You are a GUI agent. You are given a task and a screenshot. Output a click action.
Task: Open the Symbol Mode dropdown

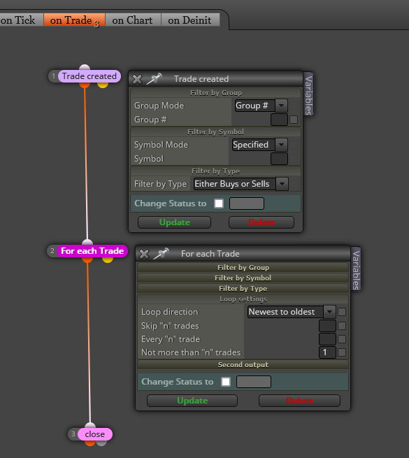[259, 145]
